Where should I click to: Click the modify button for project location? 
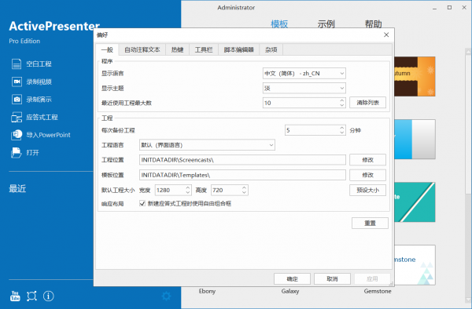(367, 160)
